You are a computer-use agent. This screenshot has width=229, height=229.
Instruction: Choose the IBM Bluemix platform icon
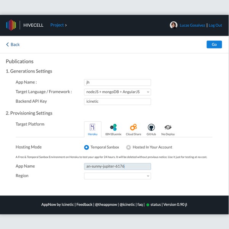pyautogui.click(x=113, y=127)
